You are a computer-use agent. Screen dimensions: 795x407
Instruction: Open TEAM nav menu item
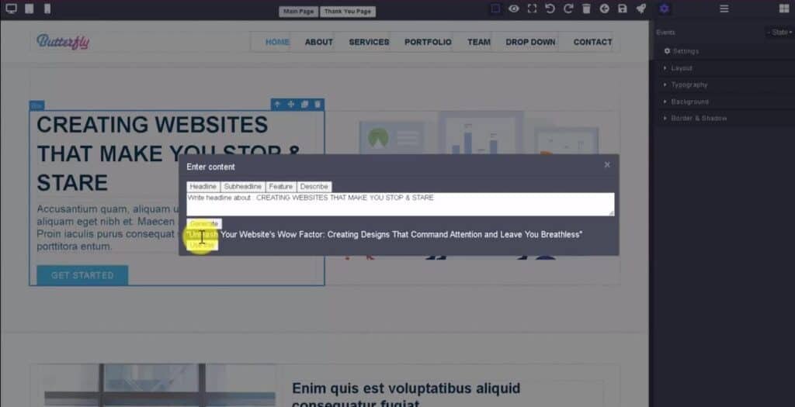(479, 42)
